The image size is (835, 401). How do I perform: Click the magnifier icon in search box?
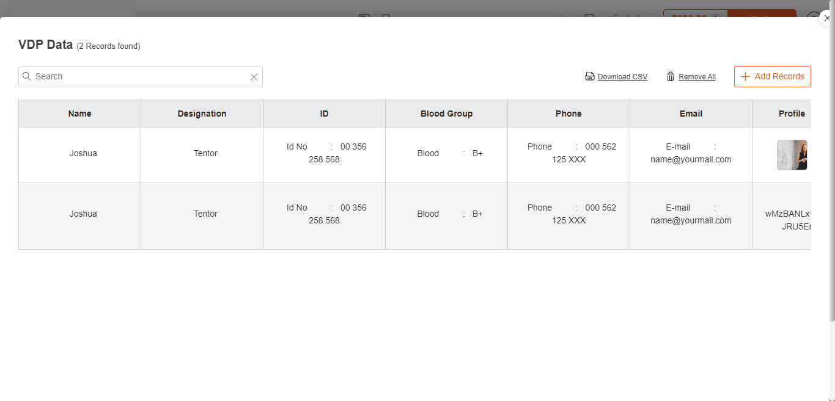pos(27,76)
